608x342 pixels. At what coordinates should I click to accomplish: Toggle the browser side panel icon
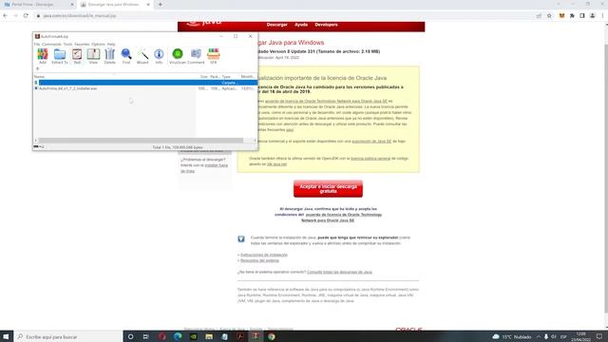tap(582, 15)
